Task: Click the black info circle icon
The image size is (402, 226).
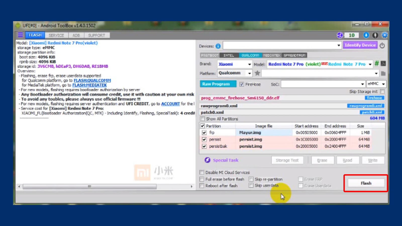Action: tap(375, 35)
